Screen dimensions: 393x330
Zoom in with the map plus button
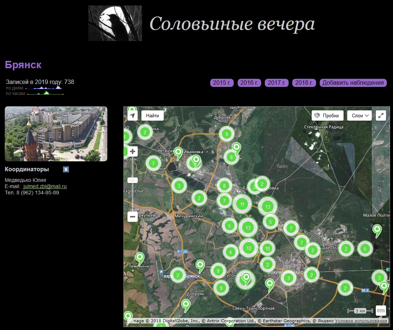pyautogui.click(x=133, y=151)
